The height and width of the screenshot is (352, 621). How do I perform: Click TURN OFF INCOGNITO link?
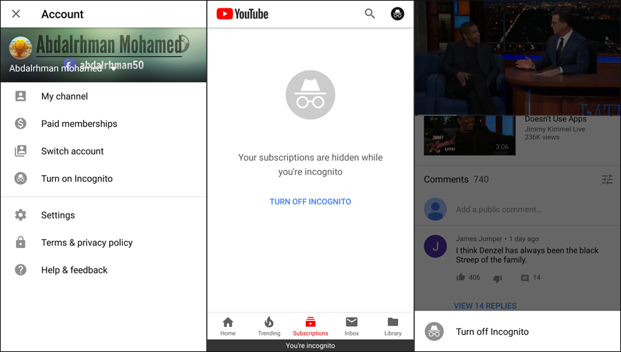tap(310, 202)
